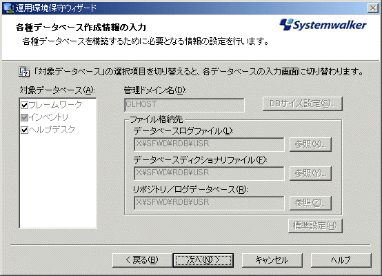Select the インベントリ database entry text
Image resolution: width=382 pixels, height=276 pixels.
49,117
